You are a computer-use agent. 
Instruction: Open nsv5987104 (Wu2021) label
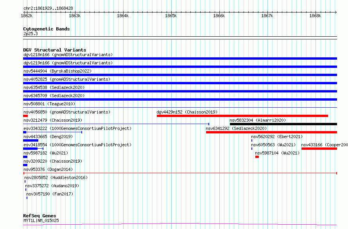pos(277,153)
